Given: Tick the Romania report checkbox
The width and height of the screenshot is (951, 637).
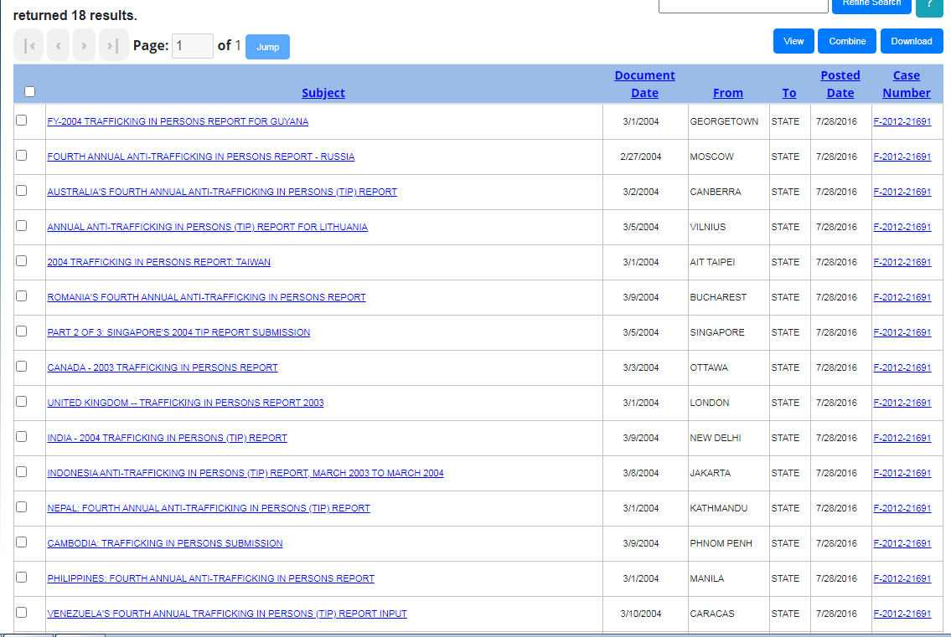Looking at the screenshot, I should 22,295.
